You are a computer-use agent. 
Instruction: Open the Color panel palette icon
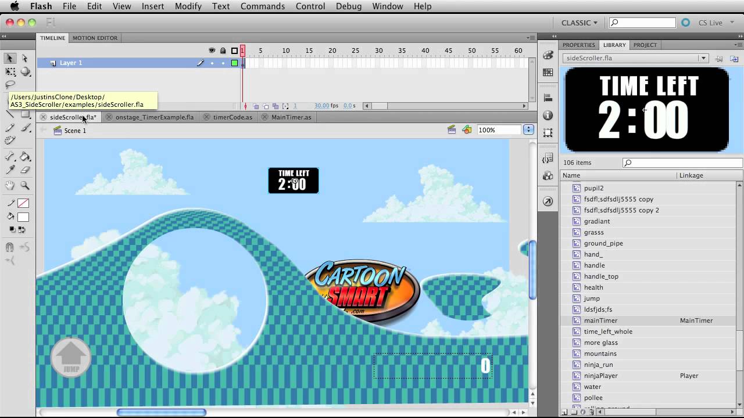(548, 55)
